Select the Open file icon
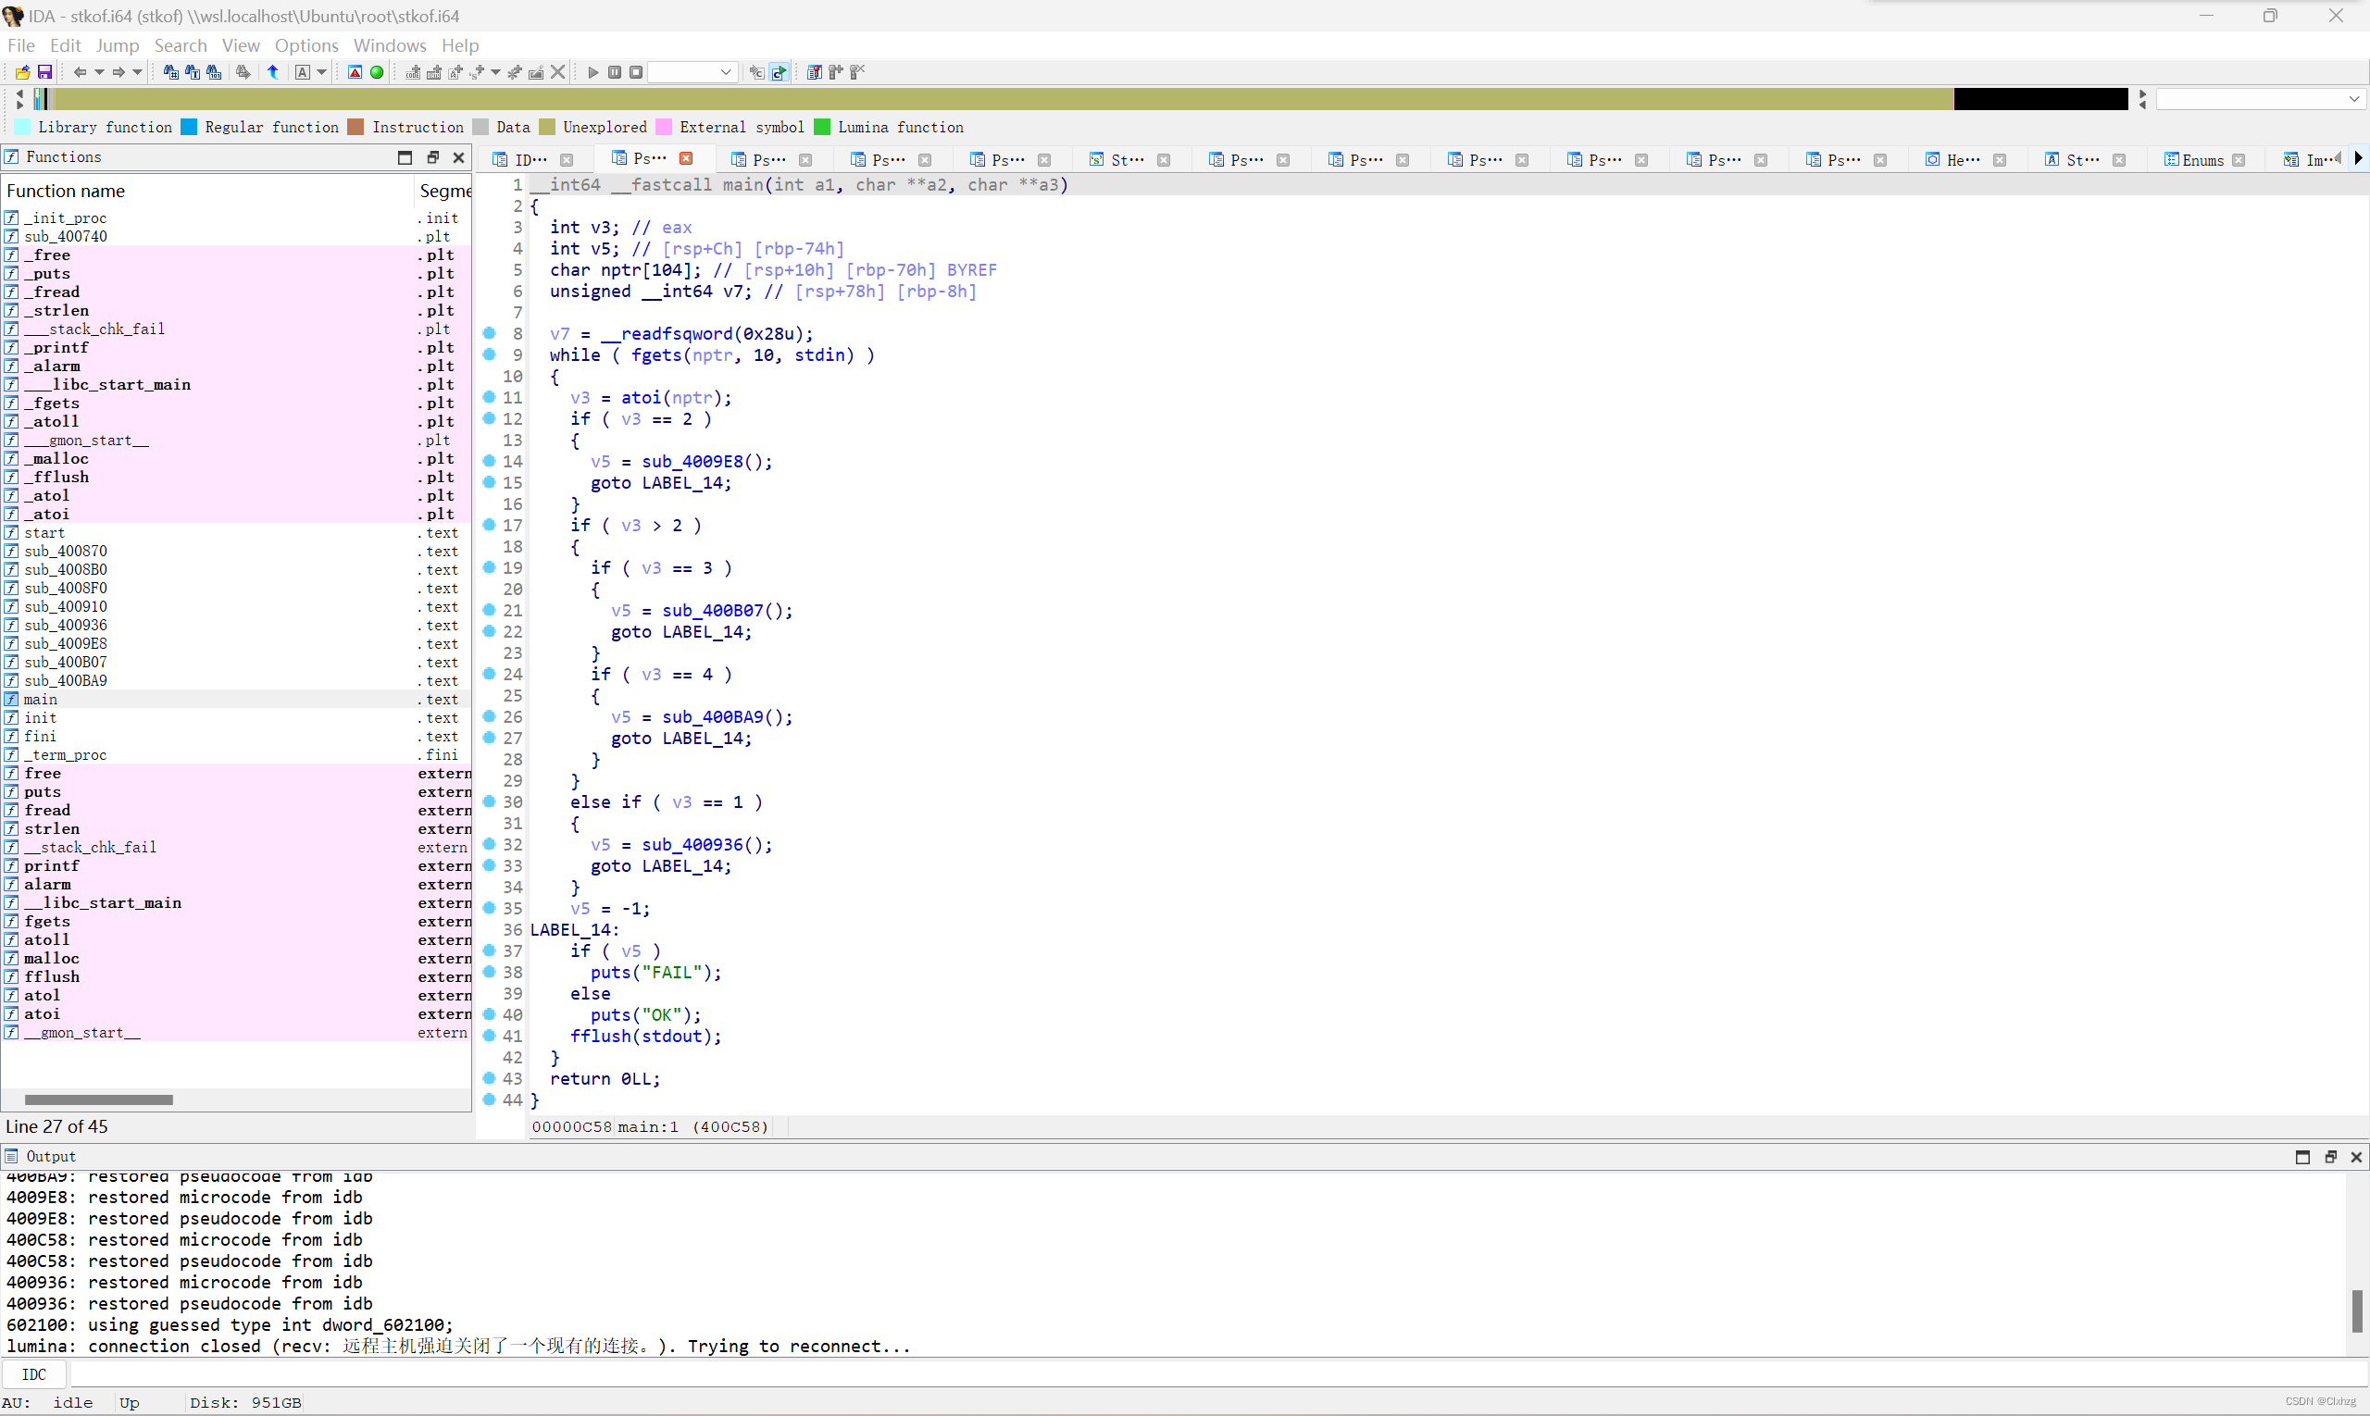Screen dimensions: 2370x1416 (x=21, y=71)
